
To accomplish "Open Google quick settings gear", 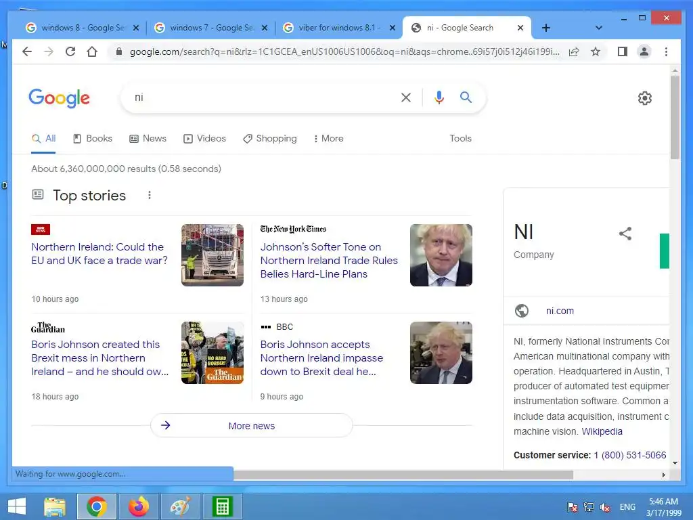I will click(645, 98).
